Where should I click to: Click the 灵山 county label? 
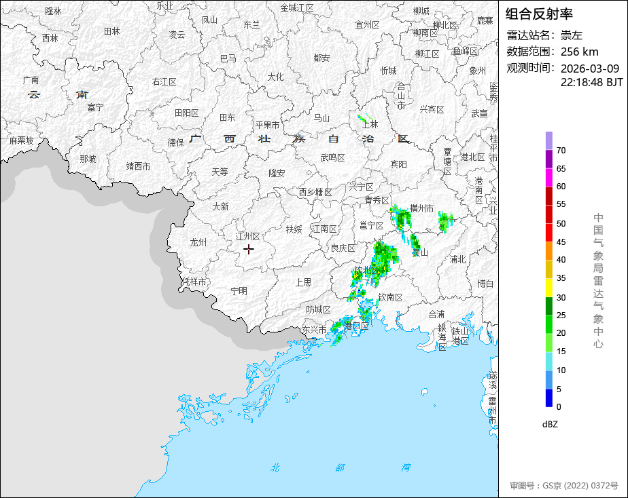(421, 252)
